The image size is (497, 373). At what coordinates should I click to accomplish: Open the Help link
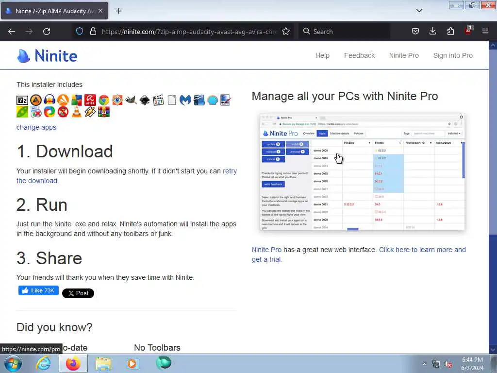coord(323,55)
